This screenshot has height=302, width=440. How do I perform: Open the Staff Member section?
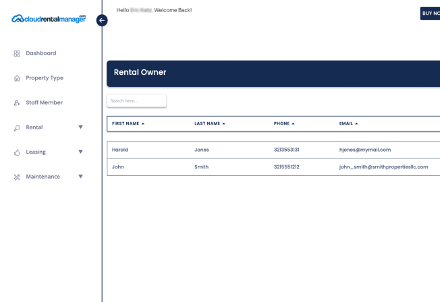[44, 102]
